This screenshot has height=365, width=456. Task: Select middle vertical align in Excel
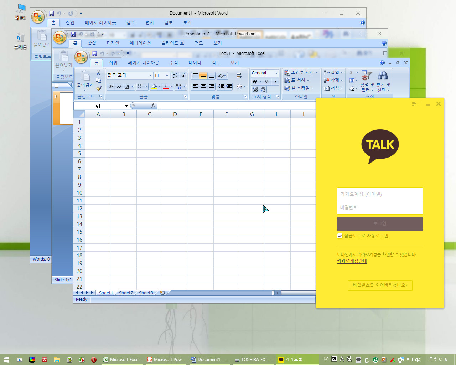pyautogui.click(x=203, y=76)
